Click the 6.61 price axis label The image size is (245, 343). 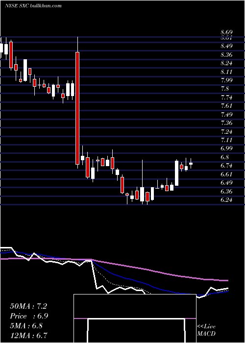226,174
